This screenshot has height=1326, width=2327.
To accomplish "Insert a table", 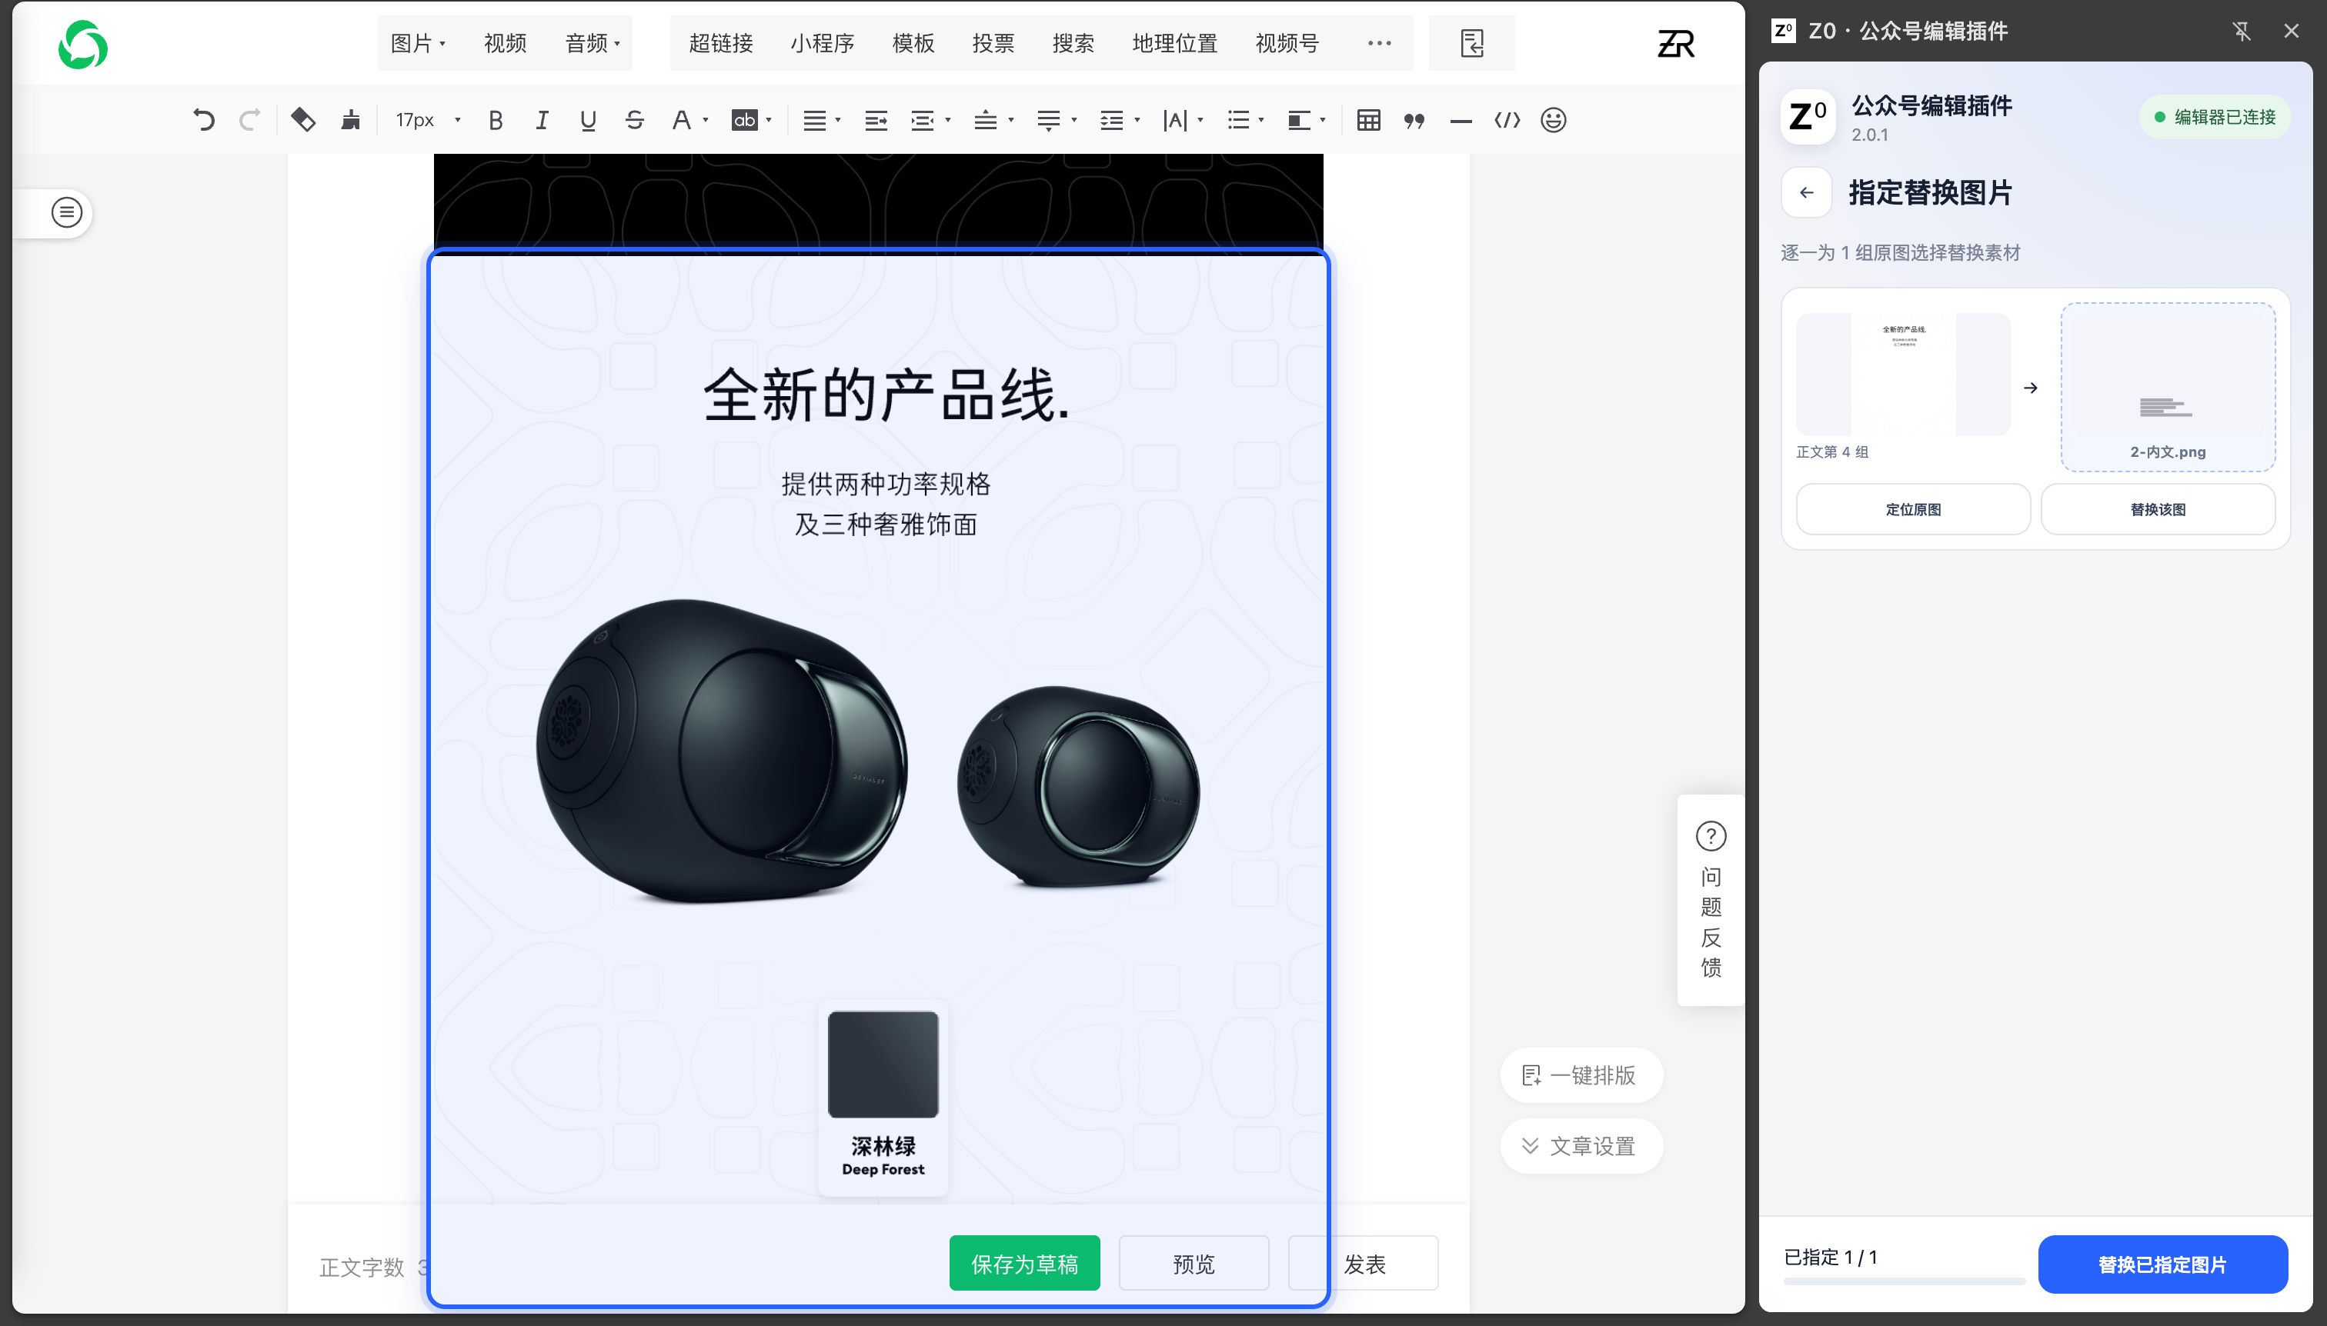I will coord(1368,120).
